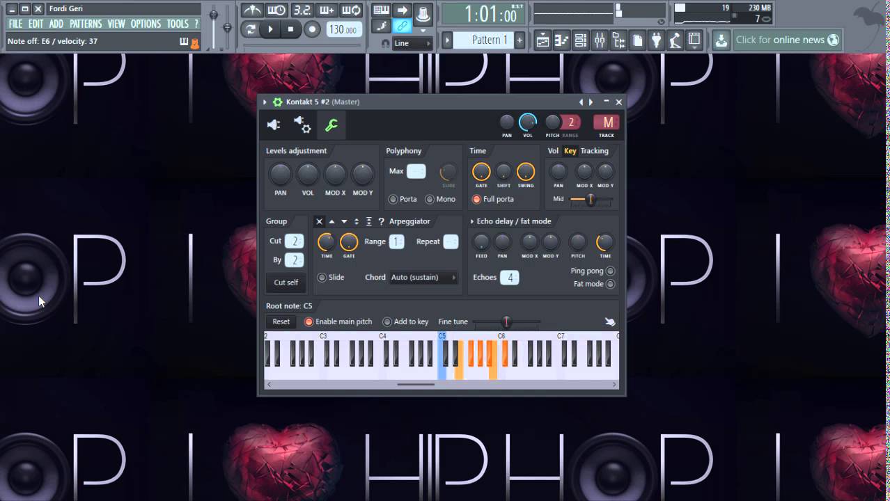Viewport: 890px width, 501px height.
Task: Click the record button
Action: click(x=313, y=29)
